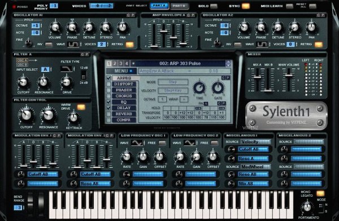Image resolution: width=339 pixels, height=221 pixels.
Task: Click the Modulation Env. 2 paste (P) button
Action: [x=111, y=135]
